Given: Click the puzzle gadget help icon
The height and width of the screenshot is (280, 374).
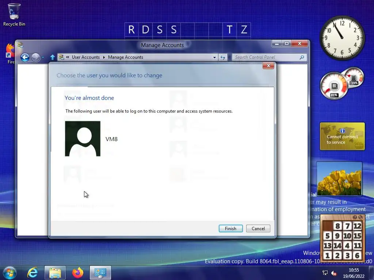Looking at the screenshot, I should click(x=355, y=217).
